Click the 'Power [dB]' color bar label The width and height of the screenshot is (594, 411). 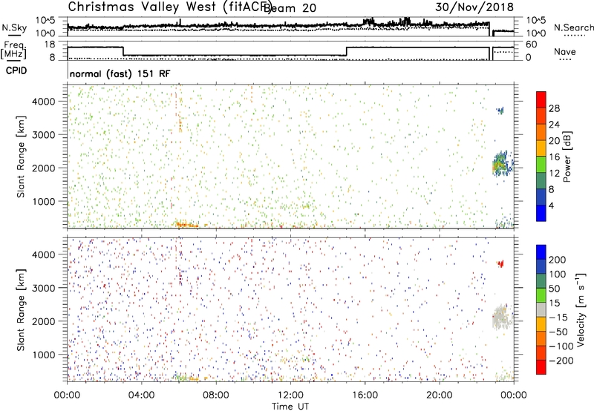coord(567,157)
